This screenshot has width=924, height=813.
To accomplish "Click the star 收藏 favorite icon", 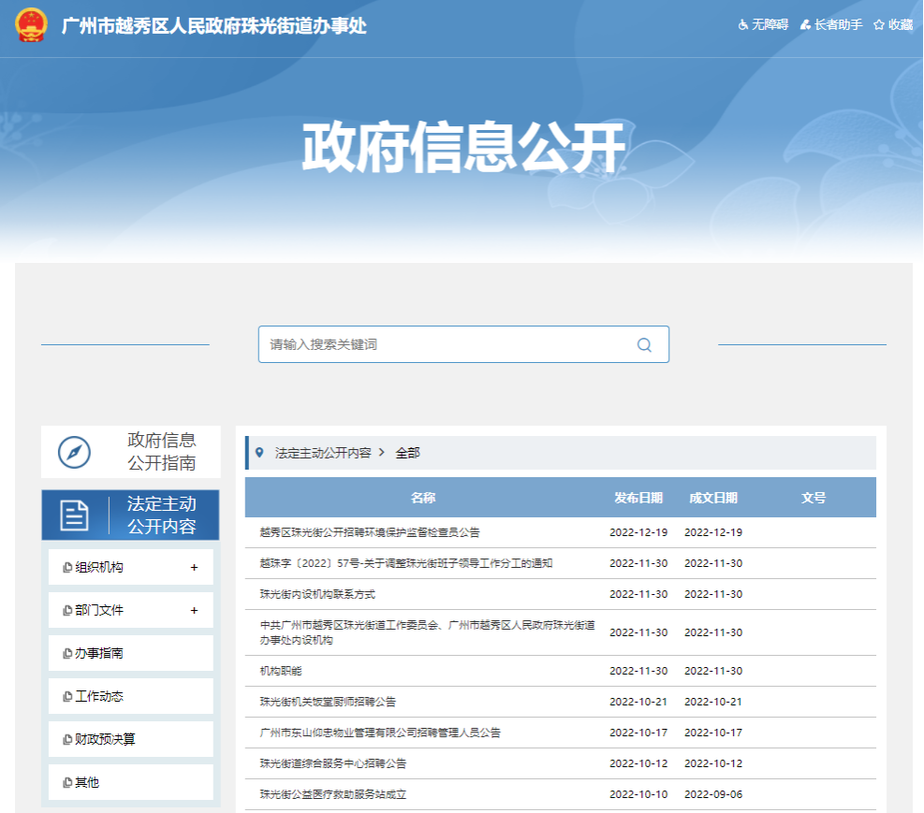I will pyautogui.click(x=879, y=25).
